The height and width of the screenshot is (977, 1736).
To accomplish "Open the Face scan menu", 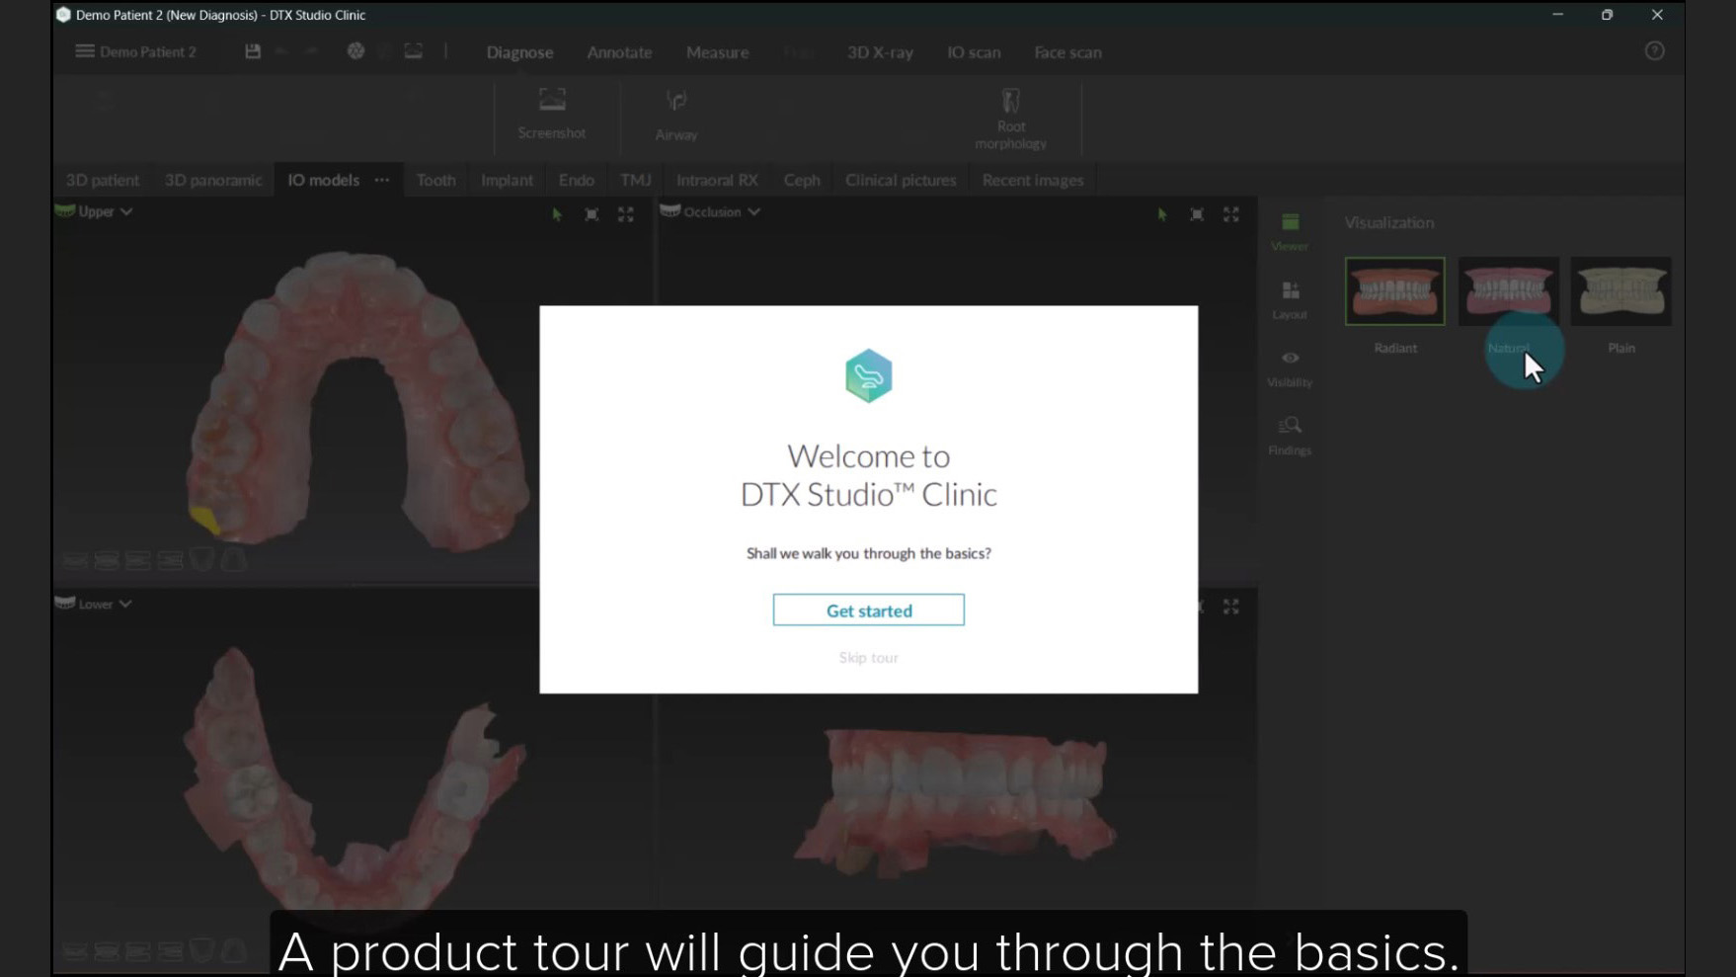I will [1067, 52].
